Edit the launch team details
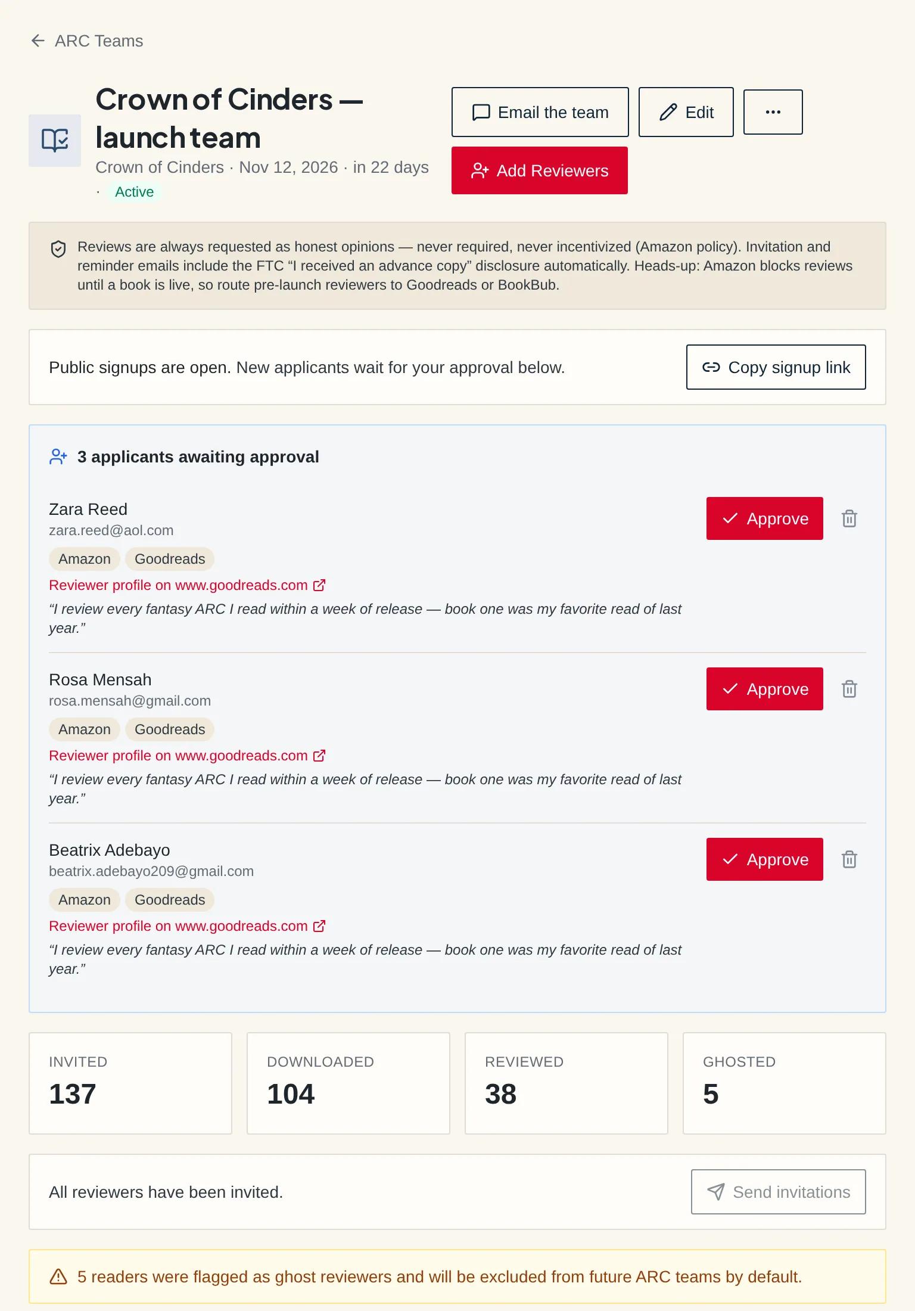The width and height of the screenshot is (915, 1311). 686,112
